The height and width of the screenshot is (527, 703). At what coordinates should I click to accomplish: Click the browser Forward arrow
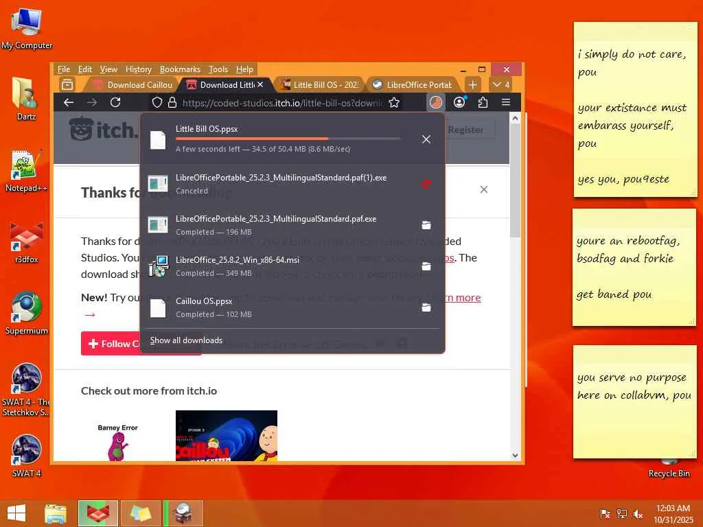click(92, 103)
